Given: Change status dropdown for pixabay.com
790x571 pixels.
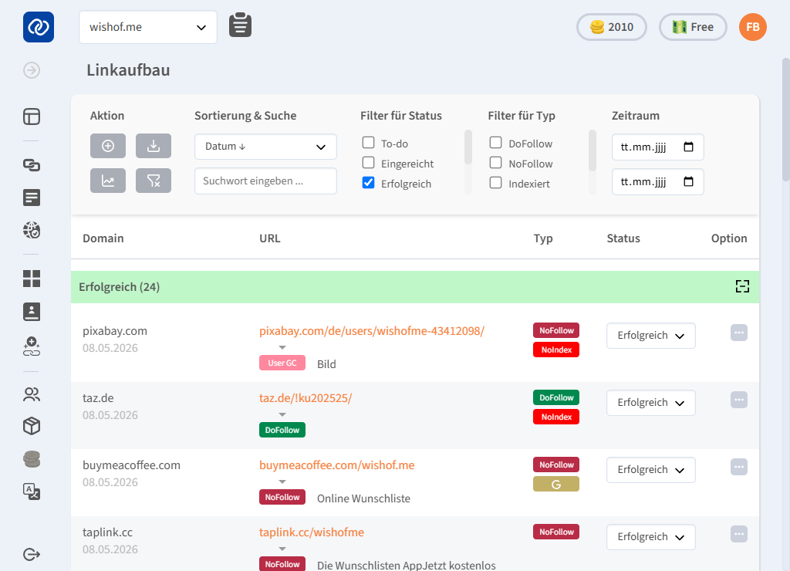Looking at the screenshot, I should tap(651, 336).
